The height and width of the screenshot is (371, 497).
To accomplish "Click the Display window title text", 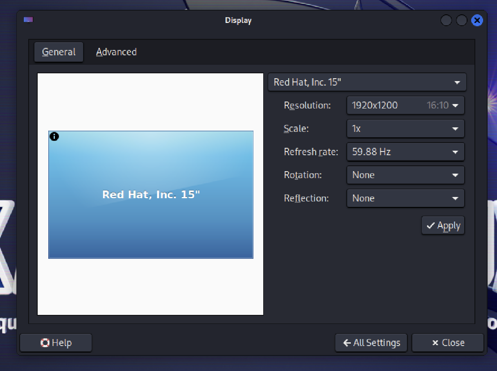I will point(238,20).
